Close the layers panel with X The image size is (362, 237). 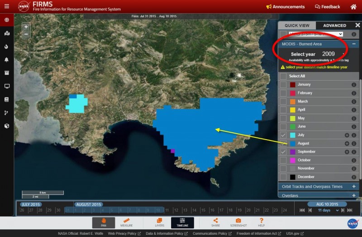(357, 25)
